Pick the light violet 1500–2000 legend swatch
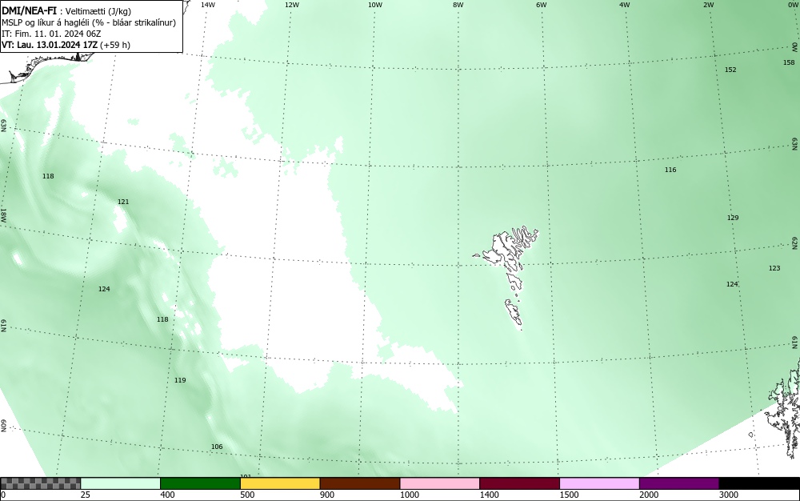The image size is (800, 501). click(x=599, y=483)
